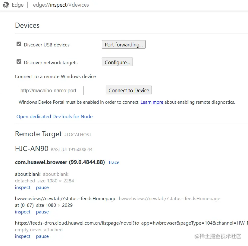Inspect the hwwebview newtab feedsHomepage page
Screen dimensions: 248x246
[x=23, y=212]
